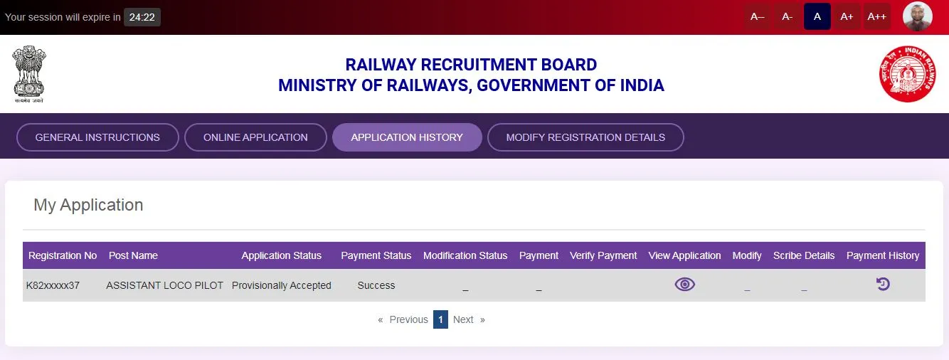
Task: Open the View Application eye icon
Action: tap(684, 285)
